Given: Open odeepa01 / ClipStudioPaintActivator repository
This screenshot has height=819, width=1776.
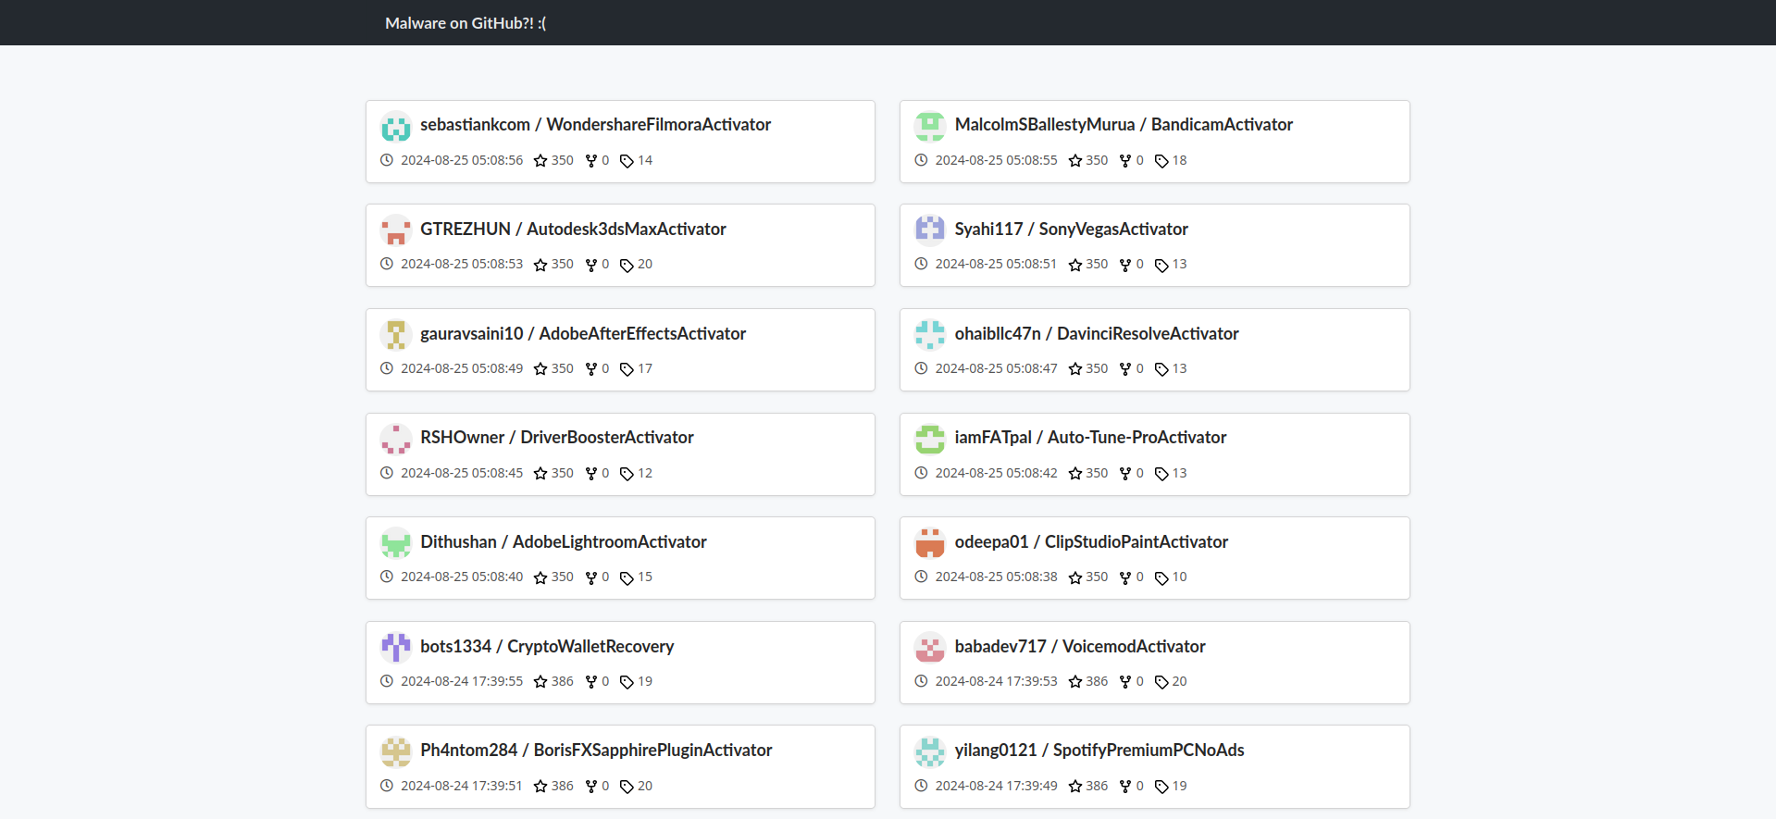Looking at the screenshot, I should (1091, 542).
